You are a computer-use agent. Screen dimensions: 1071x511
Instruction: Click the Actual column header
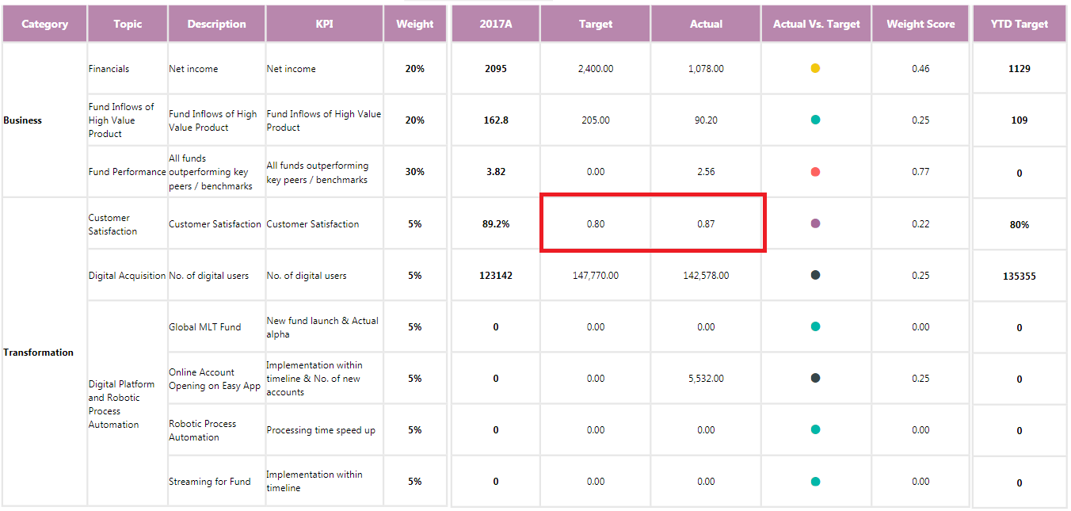tap(706, 24)
